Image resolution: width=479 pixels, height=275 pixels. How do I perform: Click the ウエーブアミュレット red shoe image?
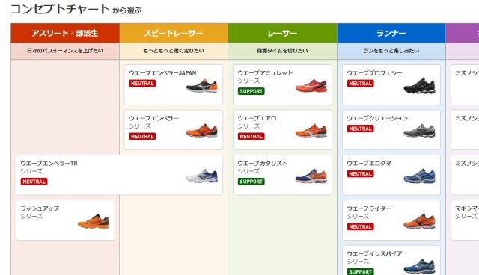tap(311, 86)
